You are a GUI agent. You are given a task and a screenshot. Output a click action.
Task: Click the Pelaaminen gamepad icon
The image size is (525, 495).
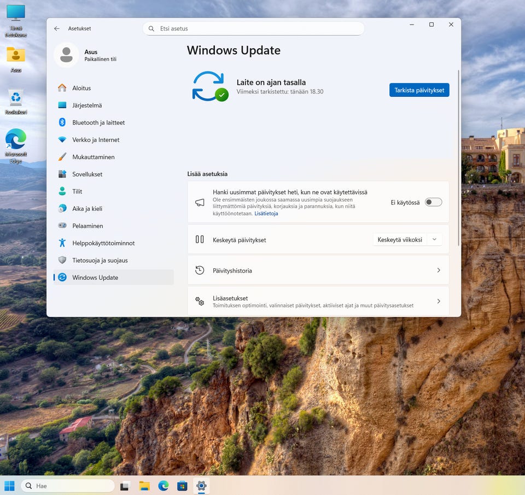coord(62,226)
